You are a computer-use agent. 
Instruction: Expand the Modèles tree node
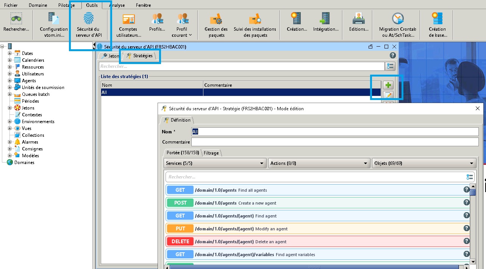coord(10,156)
